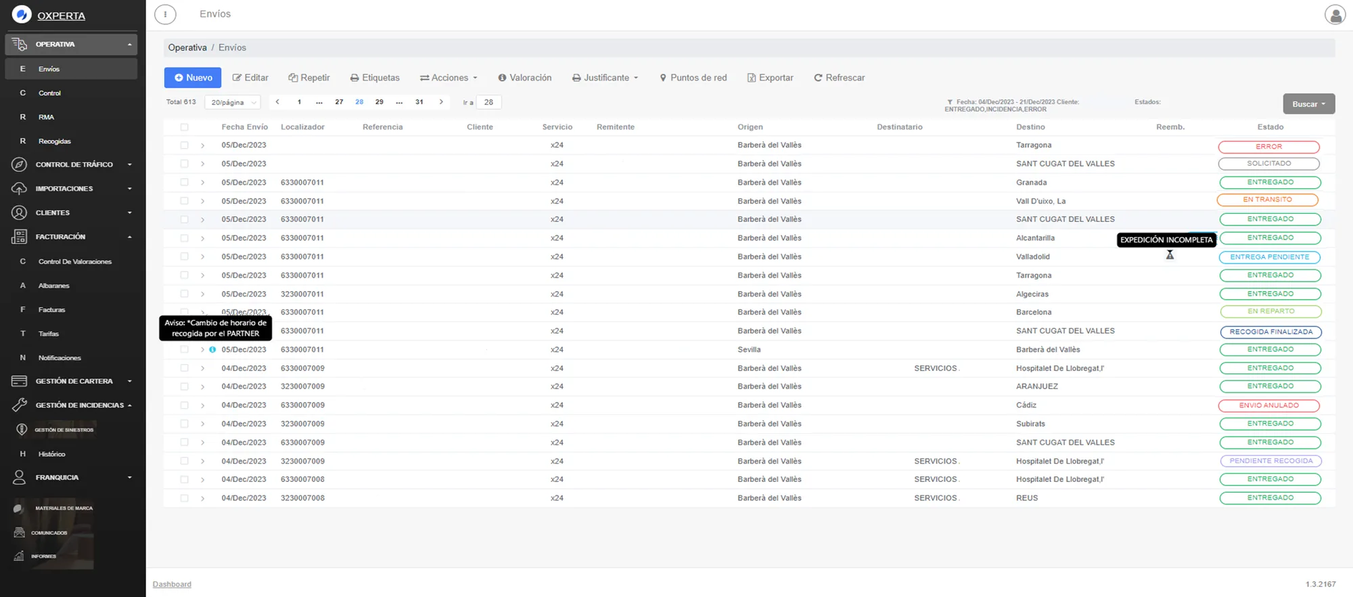
Task: Open the Buscar dropdown button
Action: (x=1308, y=104)
